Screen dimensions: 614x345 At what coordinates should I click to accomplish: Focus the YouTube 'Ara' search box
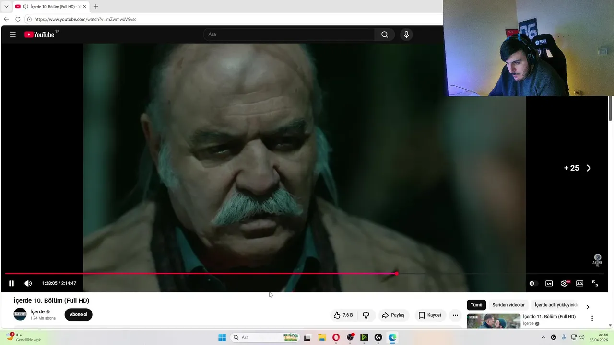289,34
